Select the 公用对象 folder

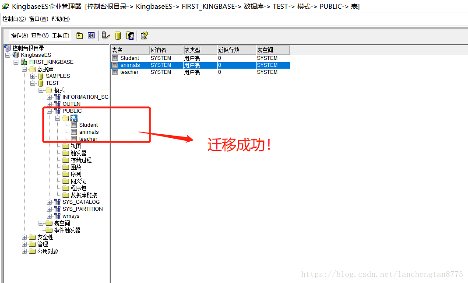48,251
